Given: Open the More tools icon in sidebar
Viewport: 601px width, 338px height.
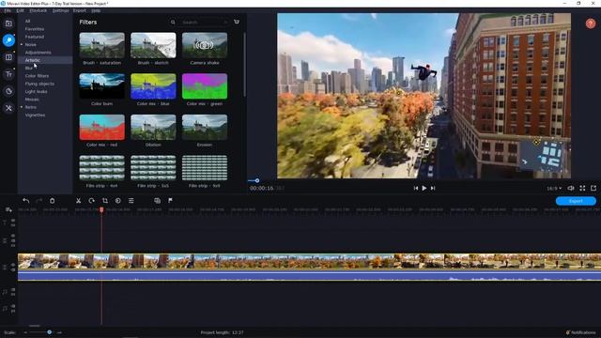Looking at the screenshot, I should click(8, 108).
